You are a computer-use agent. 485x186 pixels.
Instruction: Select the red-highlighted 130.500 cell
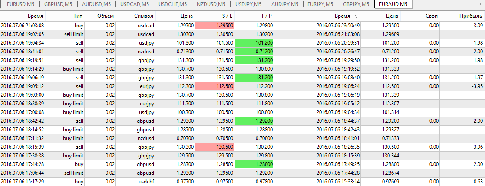click(x=214, y=147)
